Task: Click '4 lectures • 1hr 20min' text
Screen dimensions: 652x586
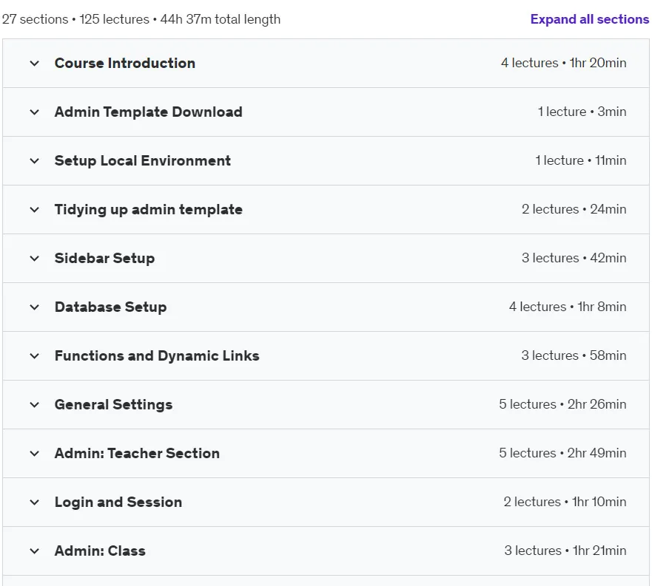Action: coord(563,63)
